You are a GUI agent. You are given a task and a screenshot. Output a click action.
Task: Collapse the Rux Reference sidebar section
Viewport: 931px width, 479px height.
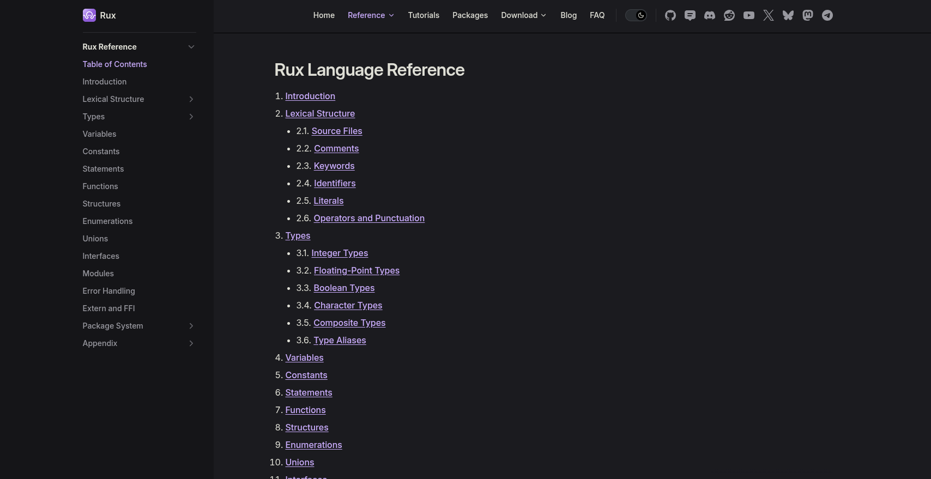[191, 47]
